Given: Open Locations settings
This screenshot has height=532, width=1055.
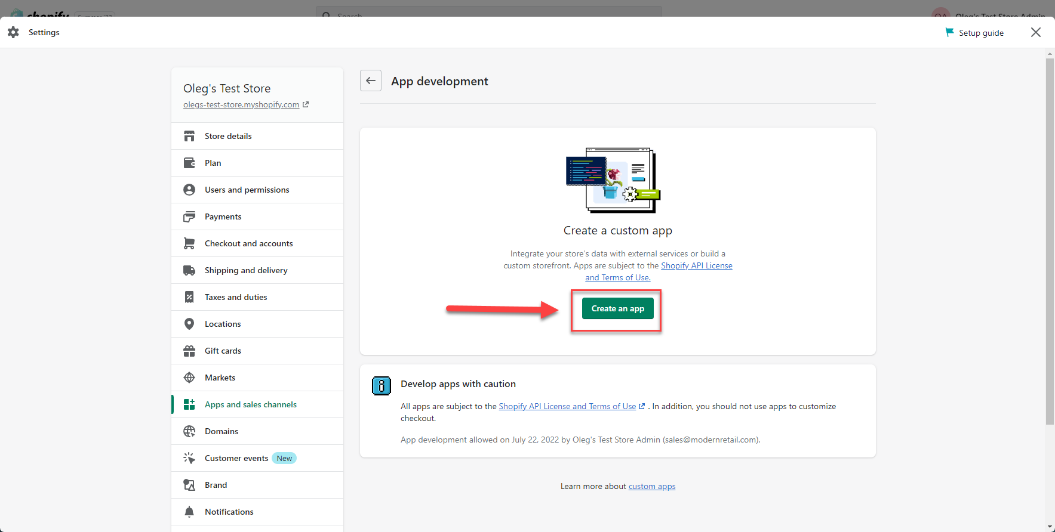Looking at the screenshot, I should 257,324.
